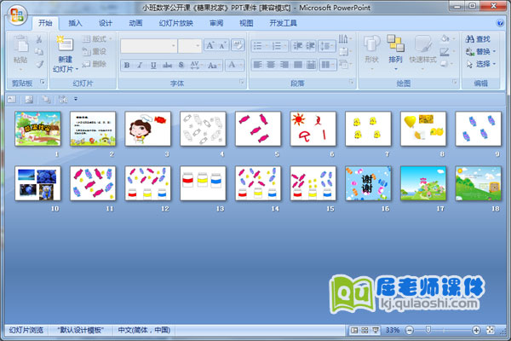Toggle Center text alignment
The width and height of the screenshot is (511, 341).
pos(271,65)
